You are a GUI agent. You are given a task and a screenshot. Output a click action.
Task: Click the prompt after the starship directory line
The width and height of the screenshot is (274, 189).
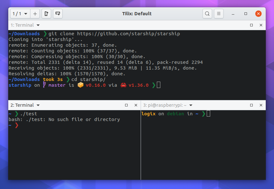coord(157,85)
